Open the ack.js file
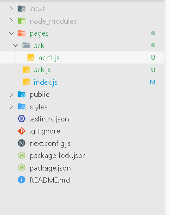The width and height of the screenshot is (170, 215). click(42, 70)
